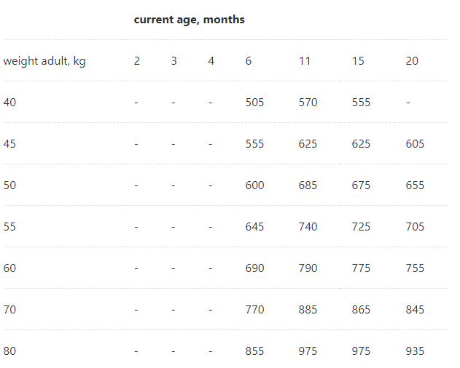Select value 605 in the 45 kg row
Viewport: 460px width, 368px height.
pos(415,144)
